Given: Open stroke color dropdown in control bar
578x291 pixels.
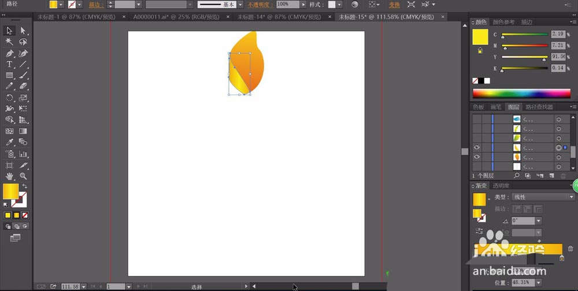Looking at the screenshot, I should 80,5.
